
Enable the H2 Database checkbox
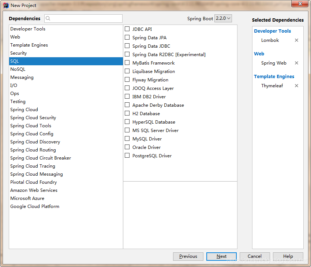click(127, 113)
